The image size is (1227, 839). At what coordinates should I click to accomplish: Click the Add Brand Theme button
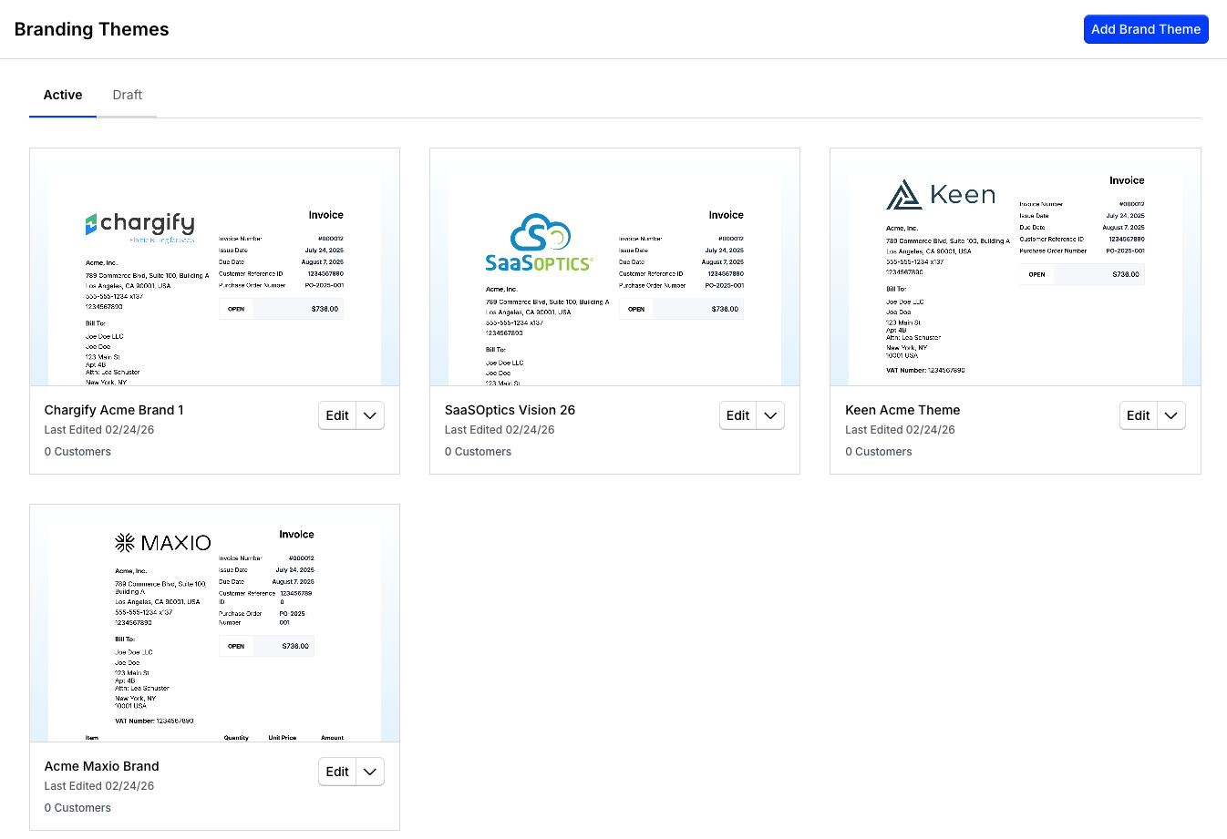click(x=1146, y=29)
